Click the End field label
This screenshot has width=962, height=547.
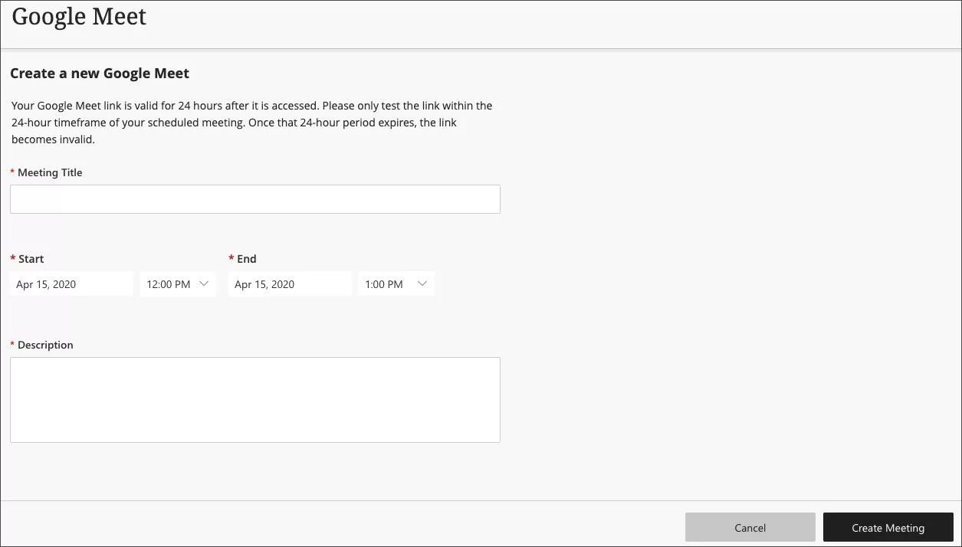click(247, 258)
